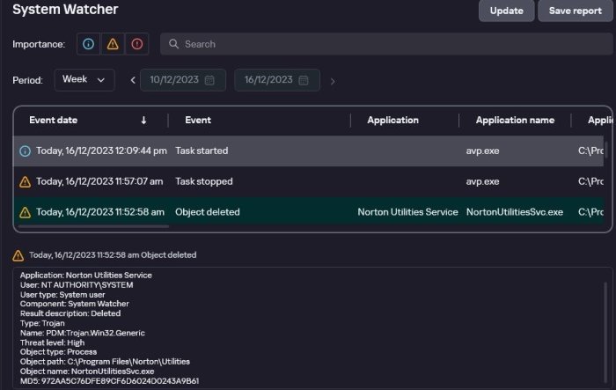This screenshot has width=616, height=390.
Task: Click the User: NT AUTHORITY\SYSTEM line
Action: (x=77, y=285)
